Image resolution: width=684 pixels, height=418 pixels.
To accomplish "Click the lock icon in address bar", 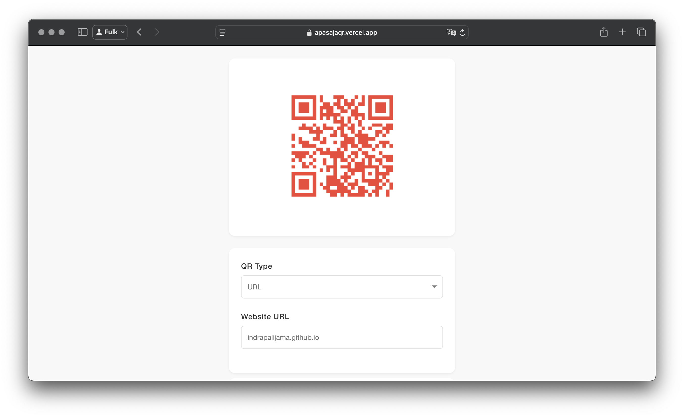I will [x=309, y=33].
